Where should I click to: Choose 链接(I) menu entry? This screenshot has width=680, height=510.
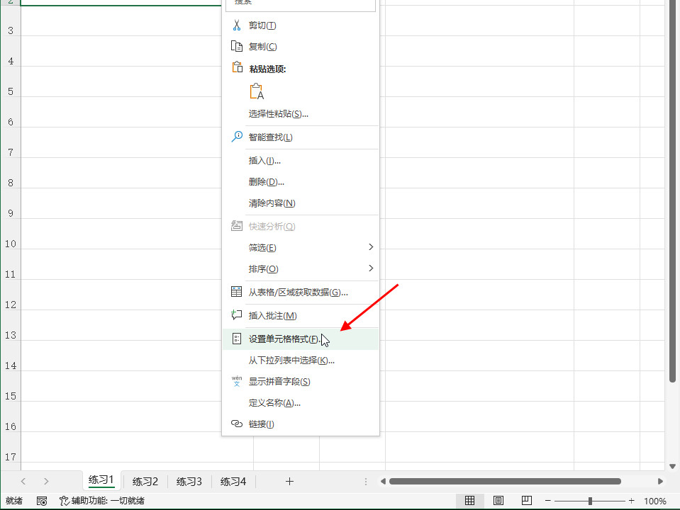(x=300, y=424)
